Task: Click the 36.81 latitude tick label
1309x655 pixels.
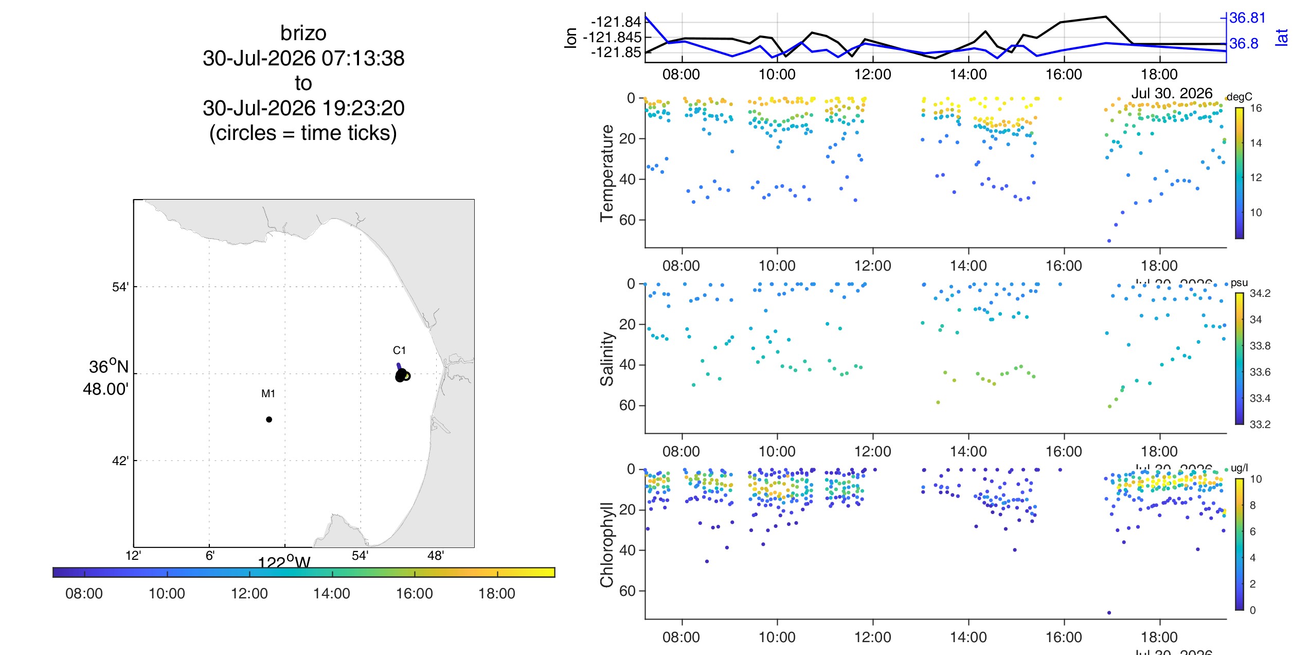Action: tap(1247, 18)
